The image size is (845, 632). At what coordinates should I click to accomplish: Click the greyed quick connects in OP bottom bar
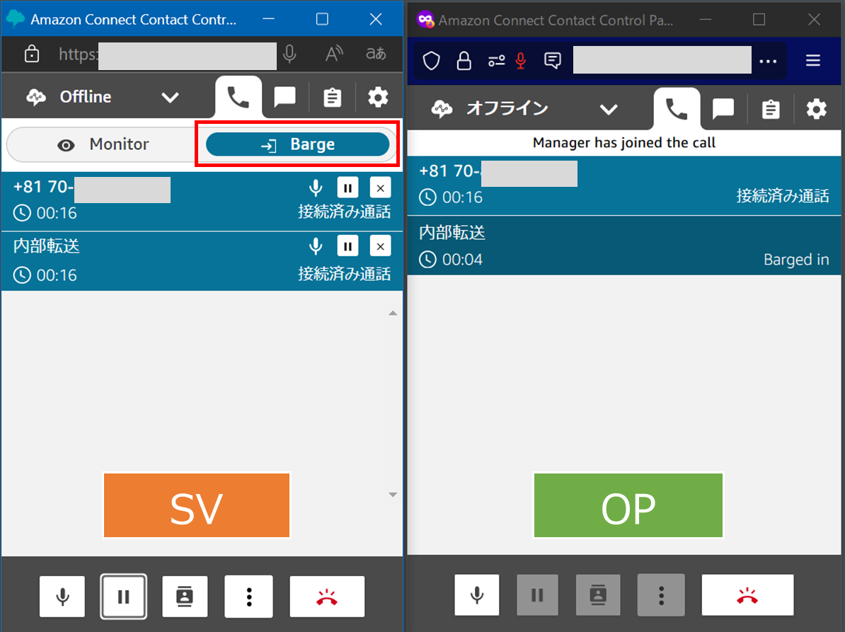click(597, 594)
